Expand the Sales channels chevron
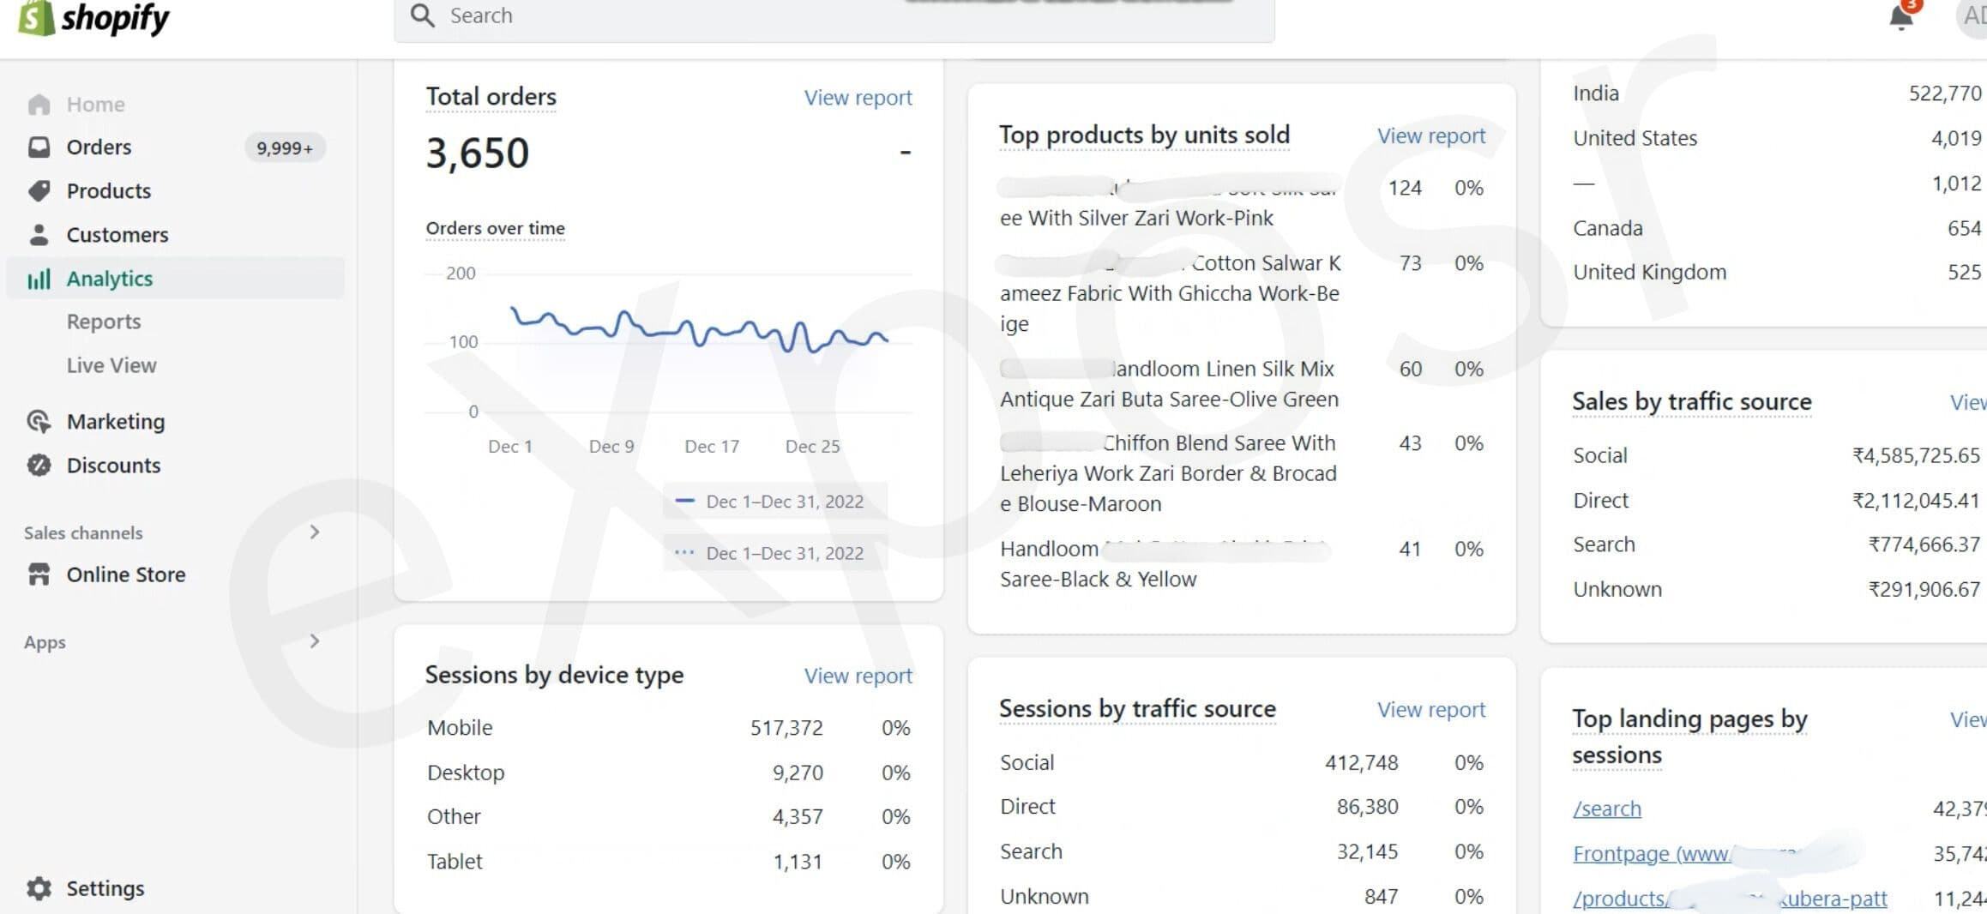Screen dimensions: 1987x914 coord(315,532)
